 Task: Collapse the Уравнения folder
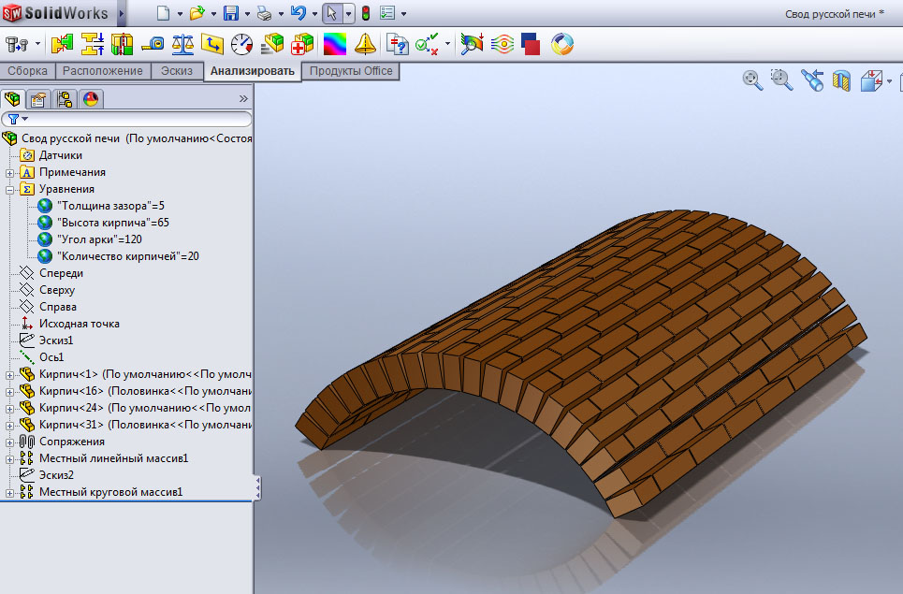pyautogui.click(x=10, y=189)
